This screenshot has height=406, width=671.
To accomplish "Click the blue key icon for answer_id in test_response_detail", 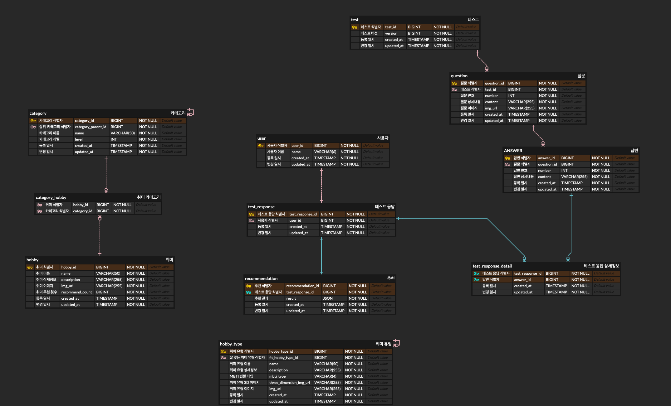I will click(x=476, y=280).
